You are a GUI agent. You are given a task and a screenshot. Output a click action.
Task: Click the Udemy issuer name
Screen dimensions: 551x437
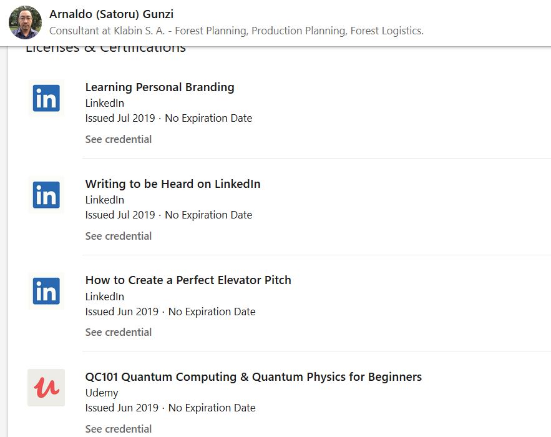click(x=102, y=393)
